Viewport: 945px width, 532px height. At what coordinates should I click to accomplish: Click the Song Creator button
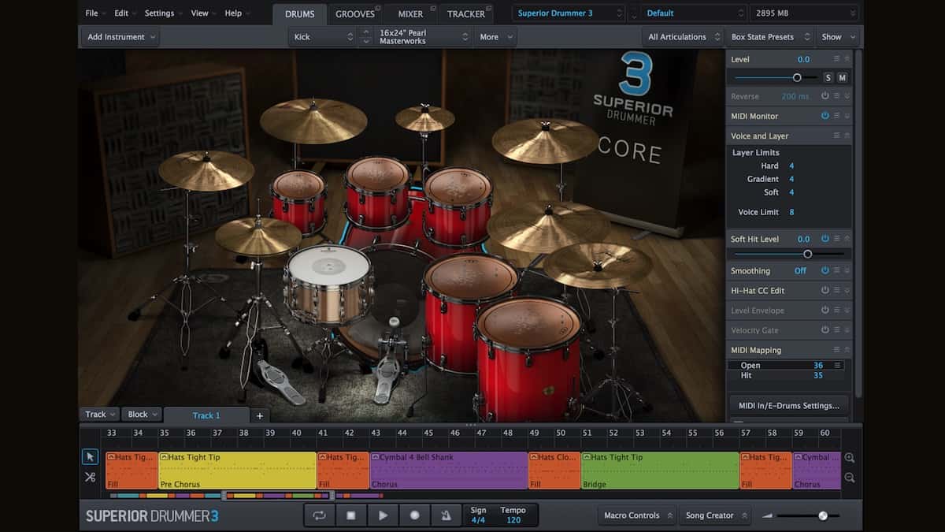coord(714,515)
